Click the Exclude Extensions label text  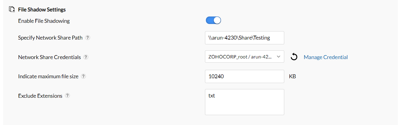point(40,96)
